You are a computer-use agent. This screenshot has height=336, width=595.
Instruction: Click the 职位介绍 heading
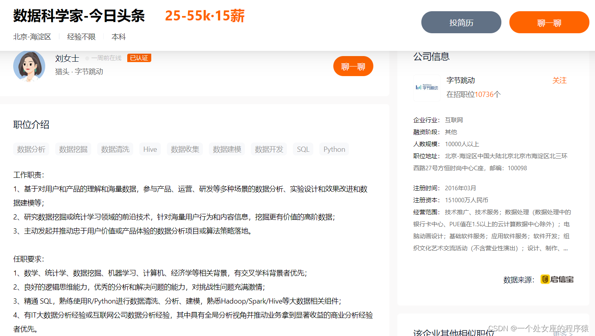31,125
